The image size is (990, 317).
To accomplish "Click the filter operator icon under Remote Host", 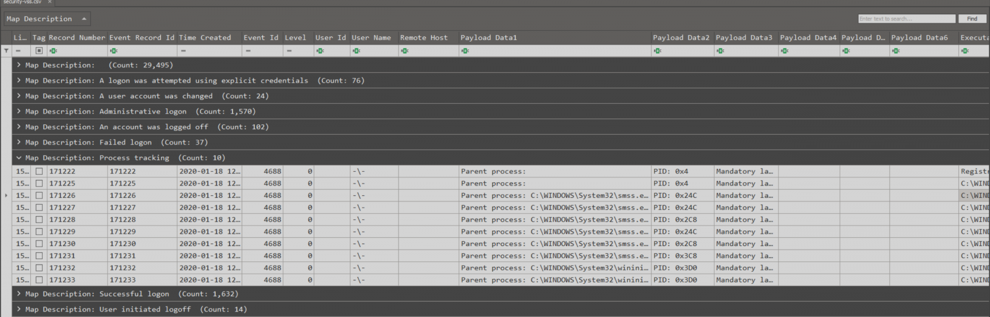I will [x=405, y=51].
